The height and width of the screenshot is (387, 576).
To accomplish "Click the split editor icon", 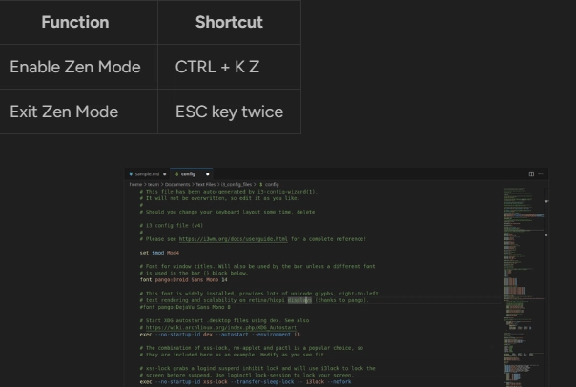I will 531,174.
